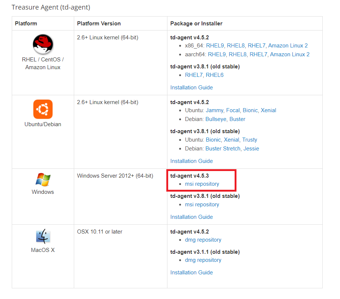
Task: Open v4.5.2 Ubuntu Bionic link
Action: pos(250,110)
